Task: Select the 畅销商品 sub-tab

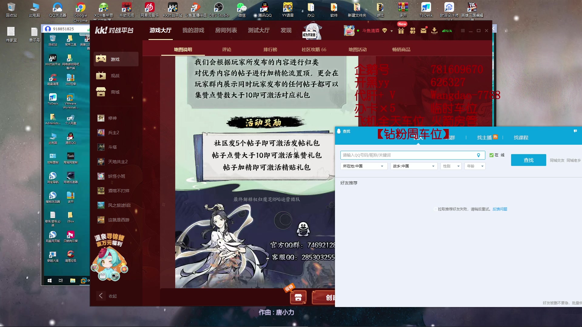Action: coord(401,49)
